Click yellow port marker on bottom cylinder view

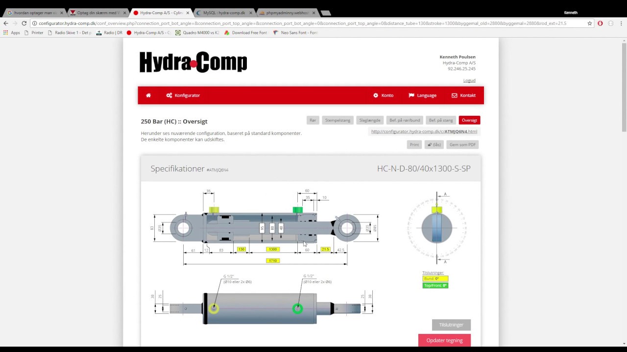point(214,308)
